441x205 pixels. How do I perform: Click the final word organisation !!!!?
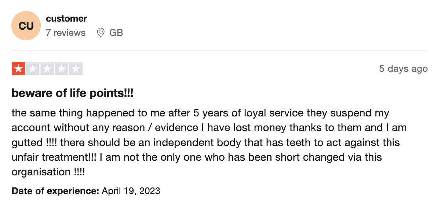(x=48, y=172)
